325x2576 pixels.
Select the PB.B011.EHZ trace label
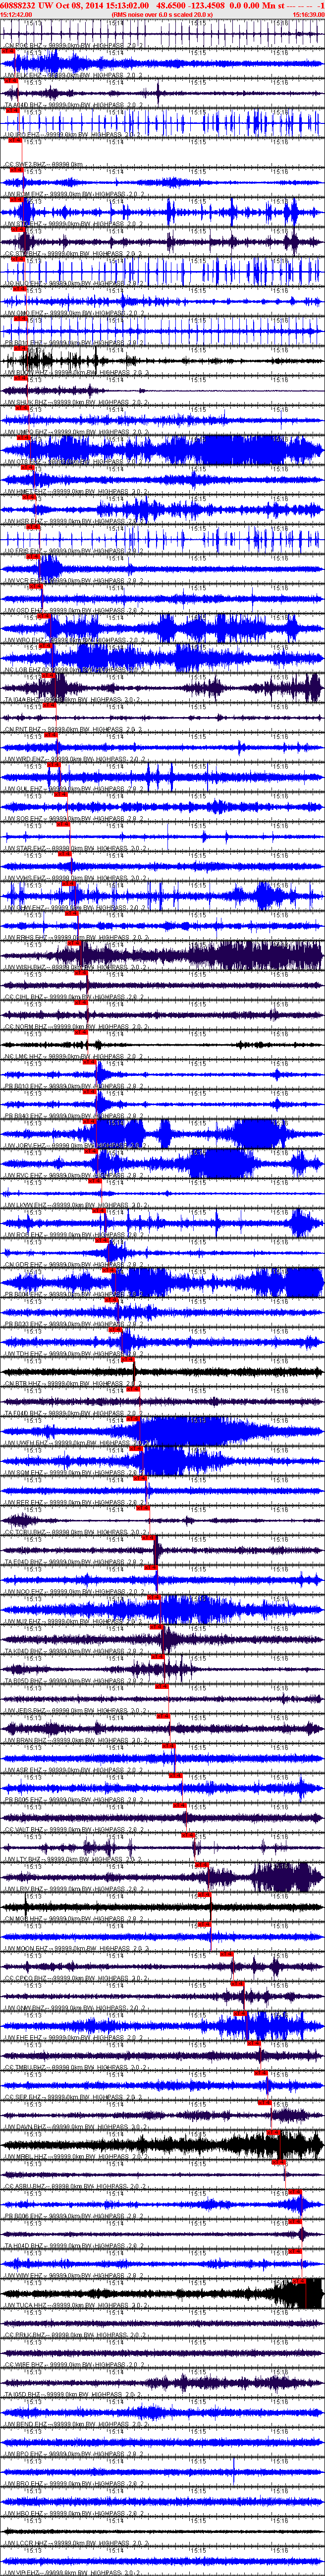point(74,343)
